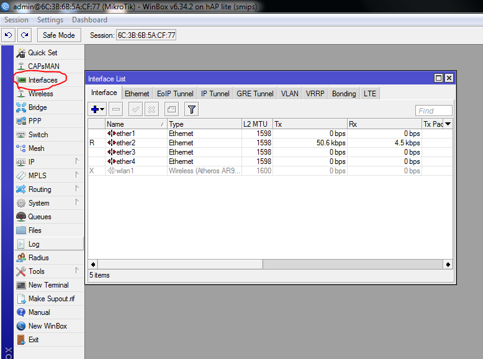Open Mesh menu icon
This screenshot has width=483, height=359.
(21, 148)
